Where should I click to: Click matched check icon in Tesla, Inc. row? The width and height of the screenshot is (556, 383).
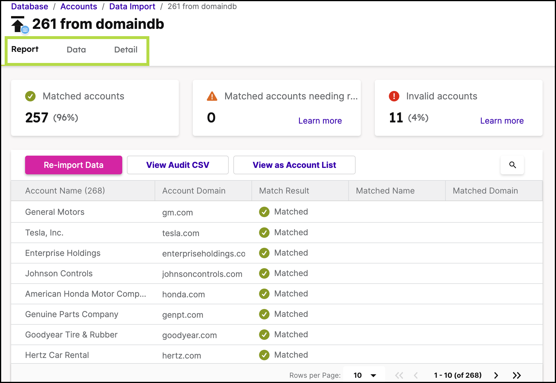point(264,233)
